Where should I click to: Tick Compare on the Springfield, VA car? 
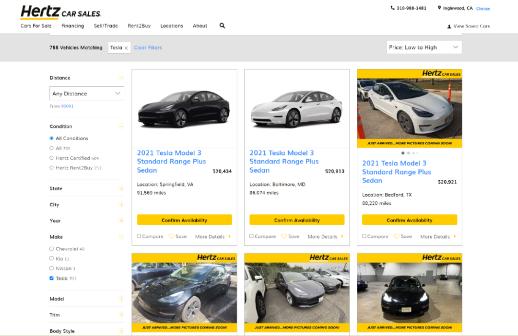click(x=139, y=236)
